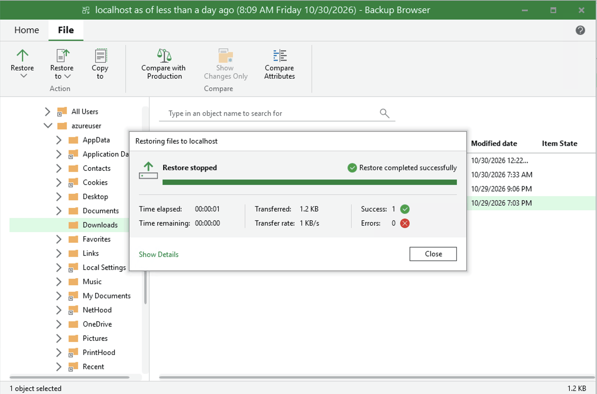Click the Show Changes Only icon
Viewport: 597px width, 394px height.
click(226, 56)
